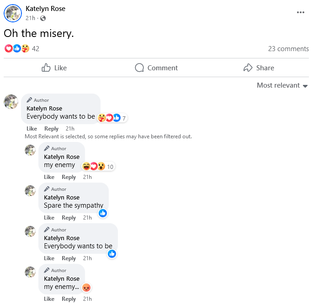Reply to the first "my enemy" comment
The height and width of the screenshot is (304, 313).
(69, 177)
